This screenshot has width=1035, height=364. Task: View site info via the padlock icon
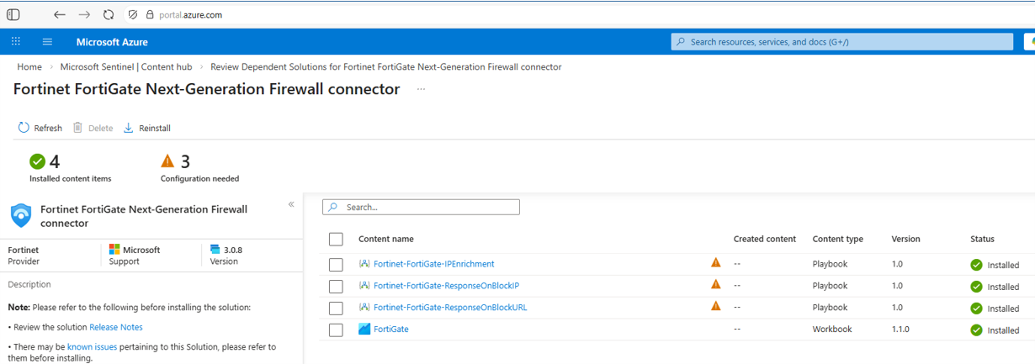click(150, 14)
